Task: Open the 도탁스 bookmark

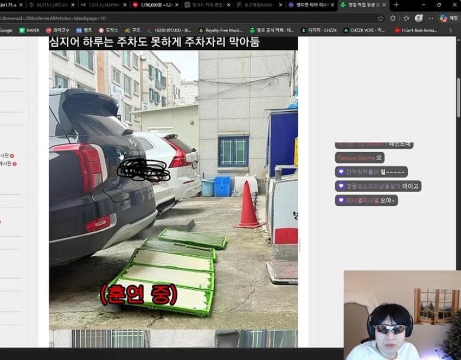Action: pos(108,30)
